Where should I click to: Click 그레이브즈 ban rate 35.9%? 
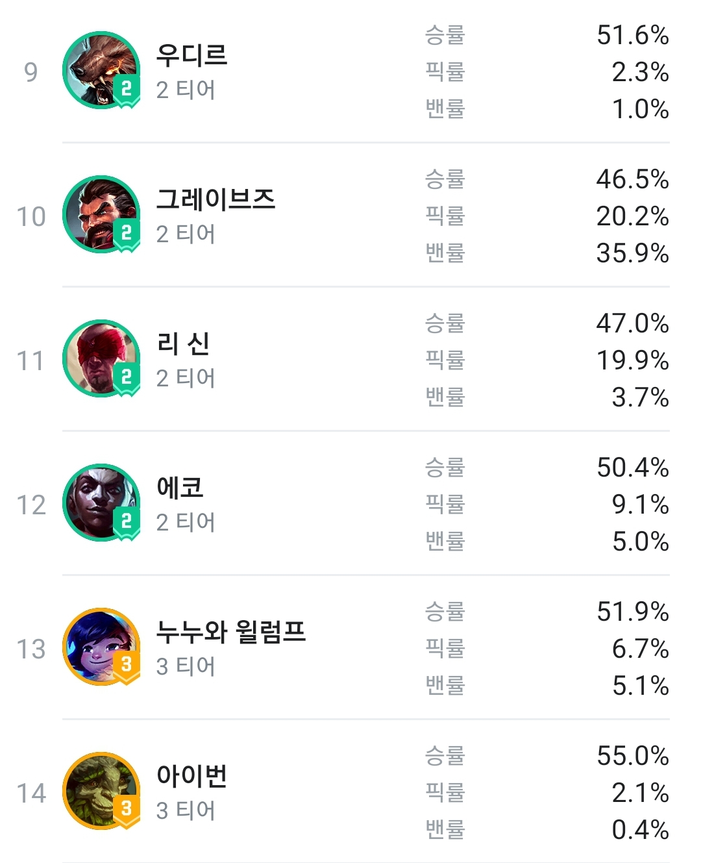pos(633,253)
